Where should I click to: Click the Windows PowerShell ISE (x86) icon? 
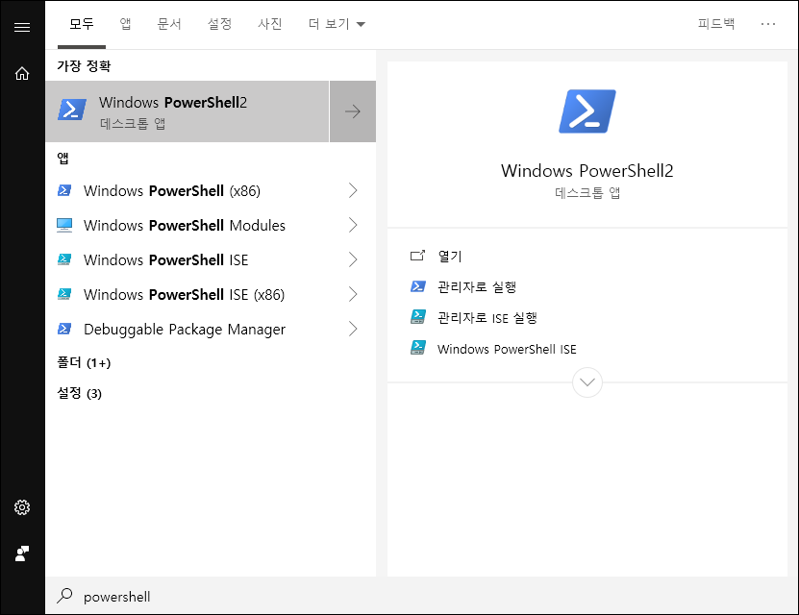click(64, 294)
